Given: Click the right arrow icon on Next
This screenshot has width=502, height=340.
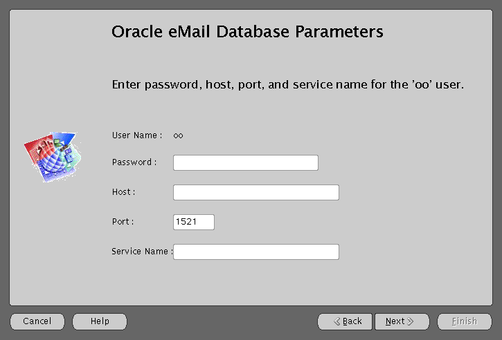Looking at the screenshot, I should 410,321.
